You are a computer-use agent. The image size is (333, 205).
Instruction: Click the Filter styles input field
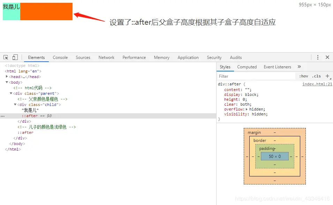coord(256,76)
